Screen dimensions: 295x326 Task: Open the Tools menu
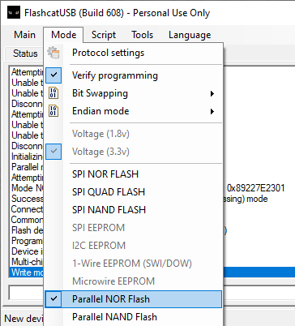[x=142, y=35]
